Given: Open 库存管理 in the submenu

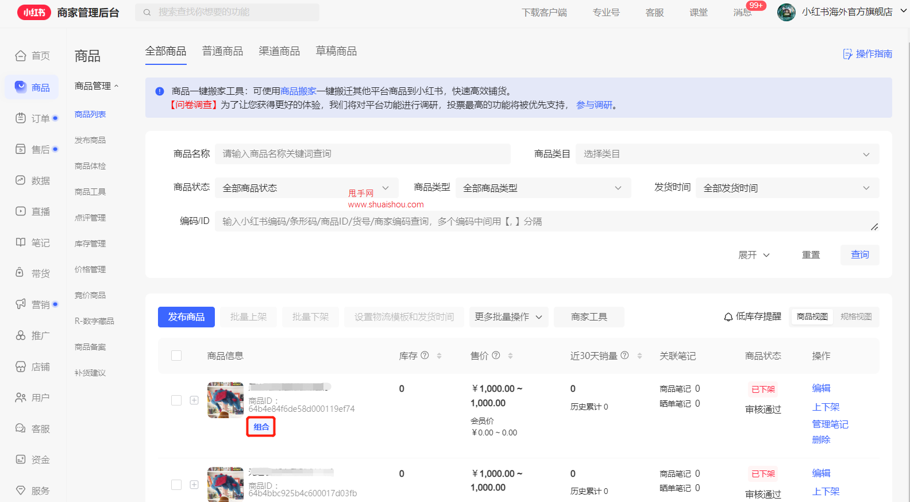Looking at the screenshot, I should click(x=90, y=244).
